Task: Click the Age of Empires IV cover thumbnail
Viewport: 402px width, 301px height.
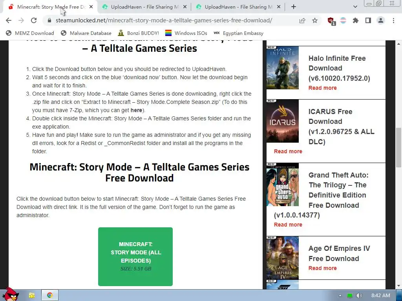Action: tap(283, 258)
